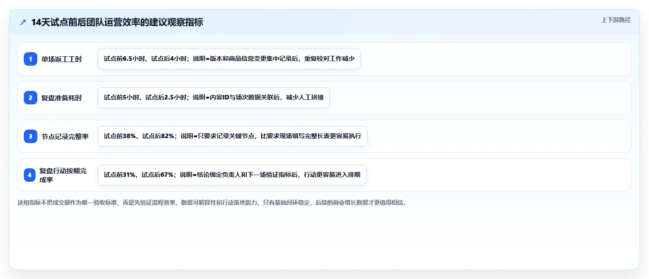Click the arrow icon beside the title
Image resolution: width=649 pixels, height=279 pixels.
pyautogui.click(x=23, y=22)
